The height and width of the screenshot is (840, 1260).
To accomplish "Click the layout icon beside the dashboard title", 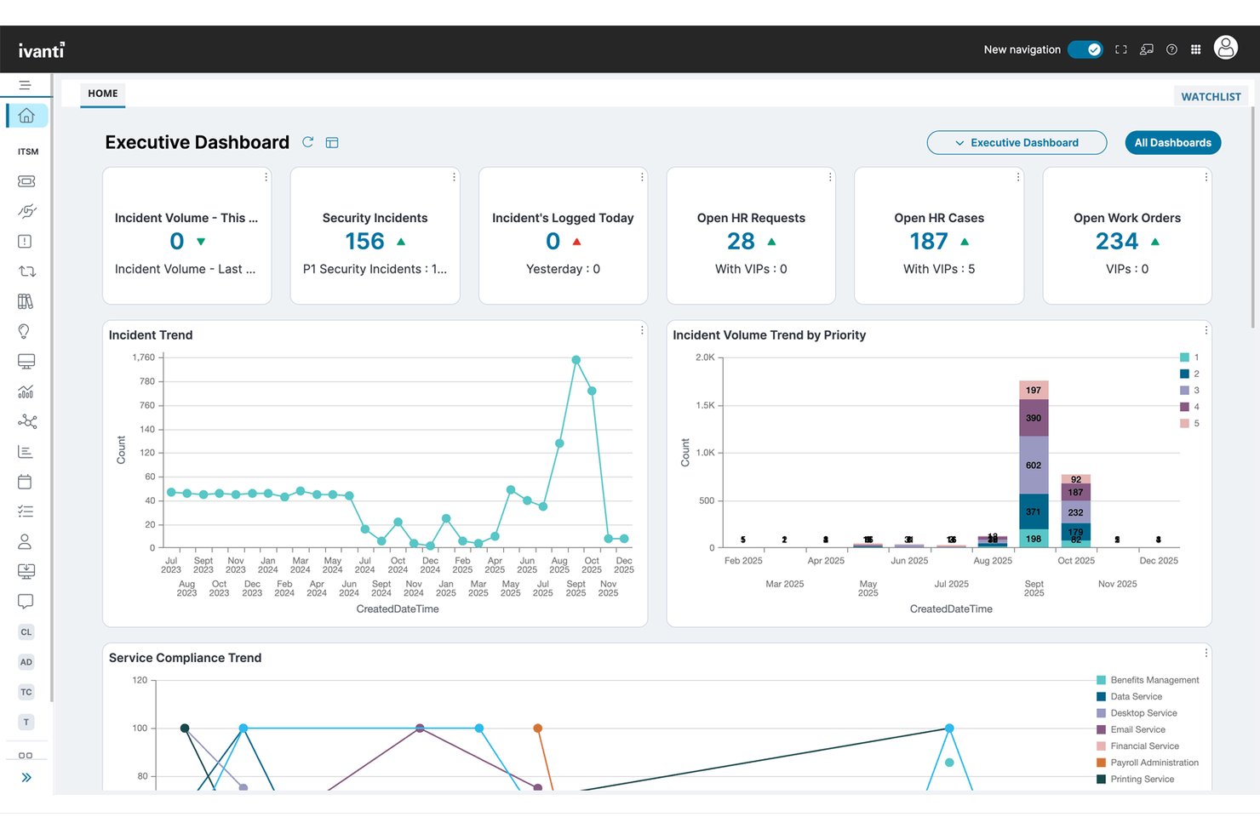I will pyautogui.click(x=332, y=143).
